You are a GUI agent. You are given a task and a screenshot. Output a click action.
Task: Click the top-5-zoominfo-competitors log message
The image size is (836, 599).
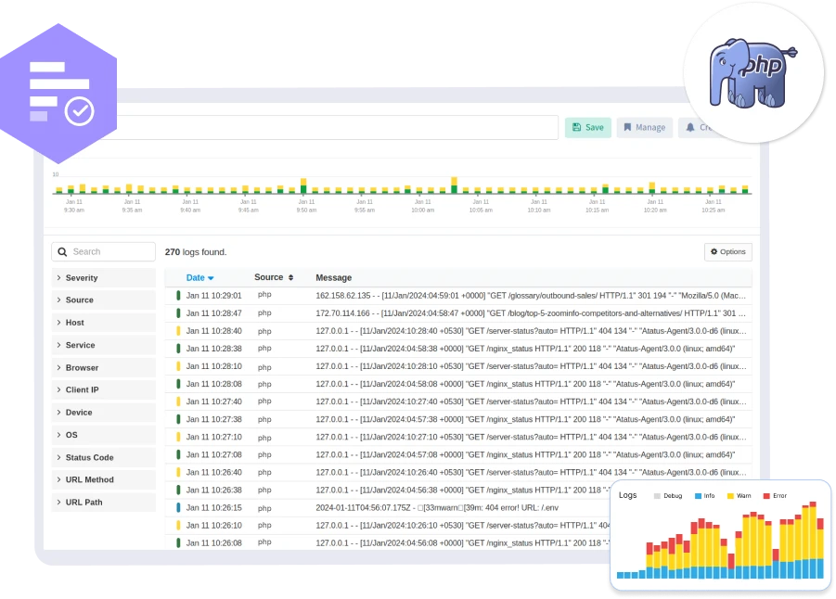(531, 313)
